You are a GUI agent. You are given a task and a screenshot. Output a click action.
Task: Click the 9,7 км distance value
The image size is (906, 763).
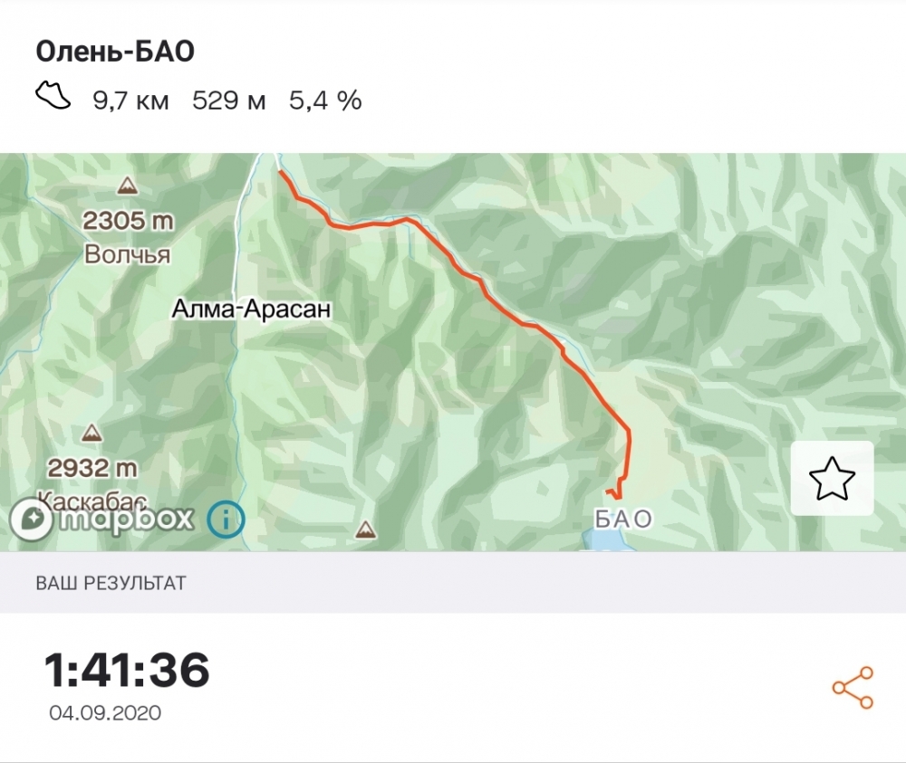pos(130,100)
